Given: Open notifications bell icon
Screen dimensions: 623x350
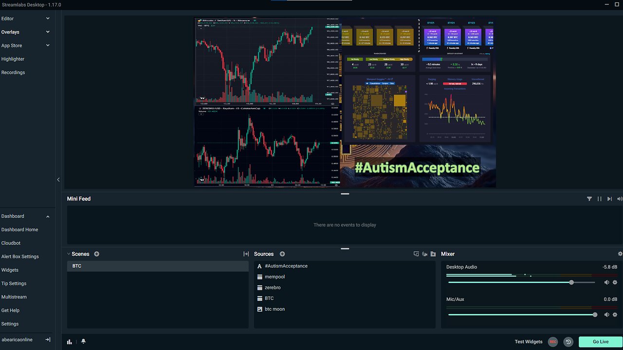Looking at the screenshot, I should [83, 342].
